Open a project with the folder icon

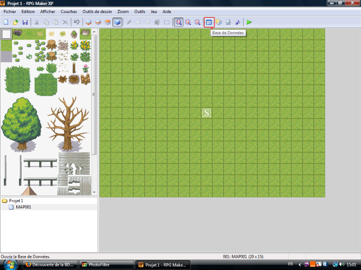pyautogui.click(x=15, y=22)
